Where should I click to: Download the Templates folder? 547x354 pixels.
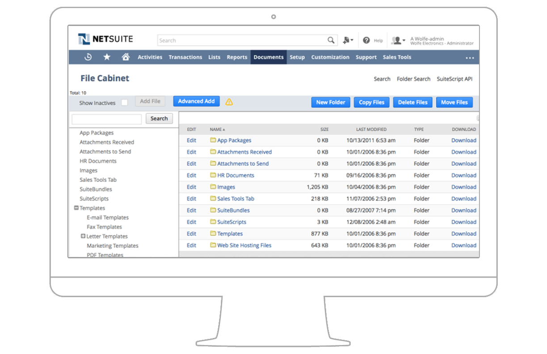[464, 233]
